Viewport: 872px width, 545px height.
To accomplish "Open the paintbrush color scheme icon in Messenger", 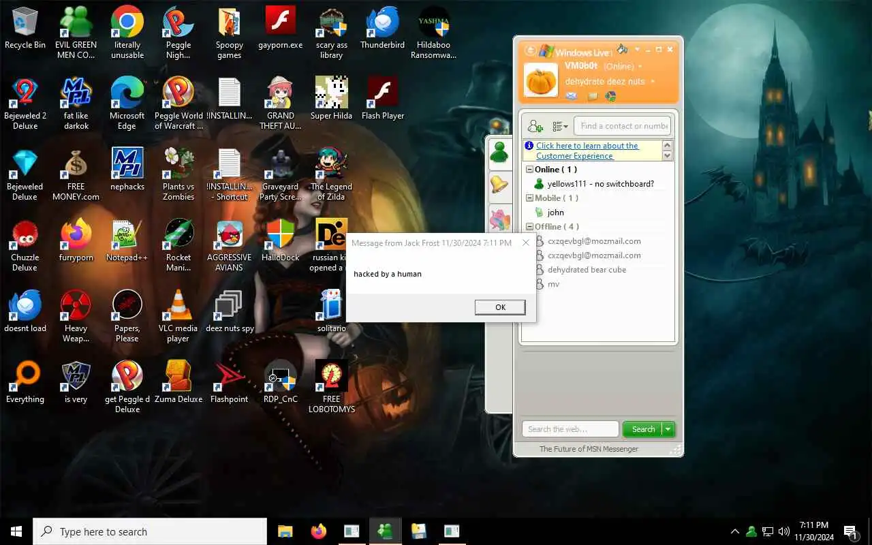I will coord(622,49).
